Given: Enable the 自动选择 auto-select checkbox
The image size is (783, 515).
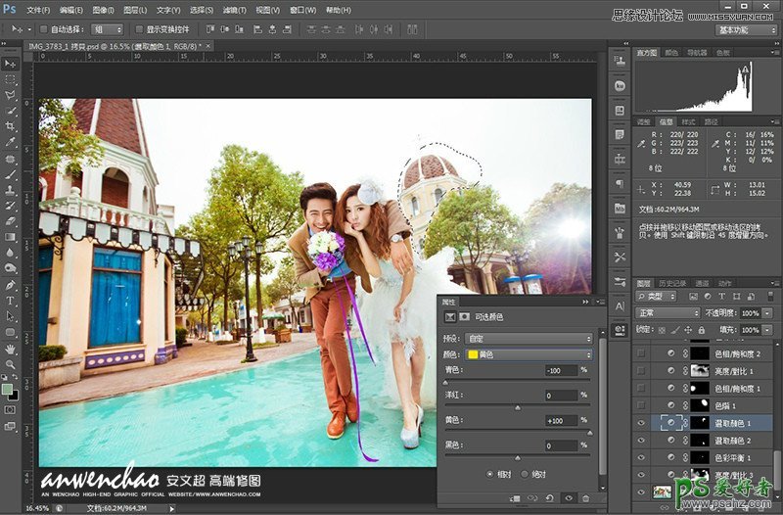Looking at the screenshot, I should (42, 29).
